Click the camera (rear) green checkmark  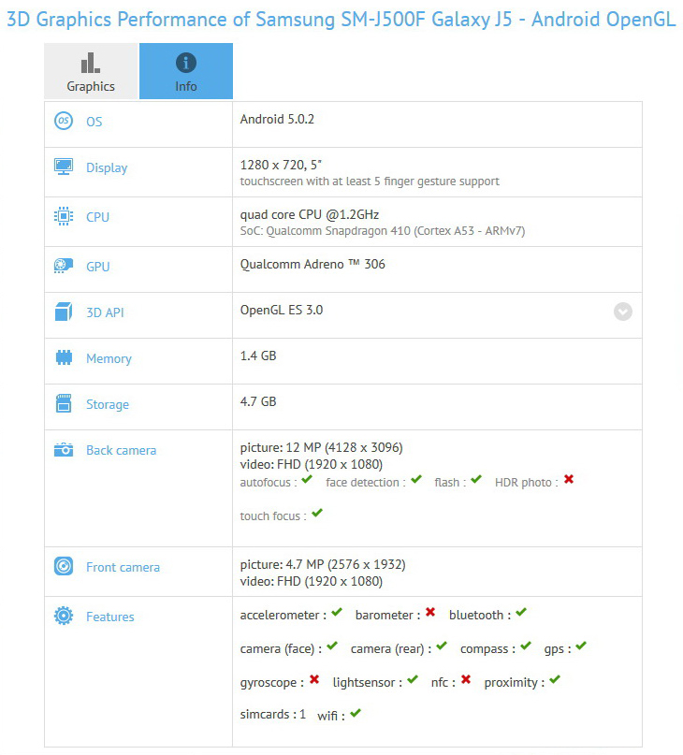[x=442, y=646]
